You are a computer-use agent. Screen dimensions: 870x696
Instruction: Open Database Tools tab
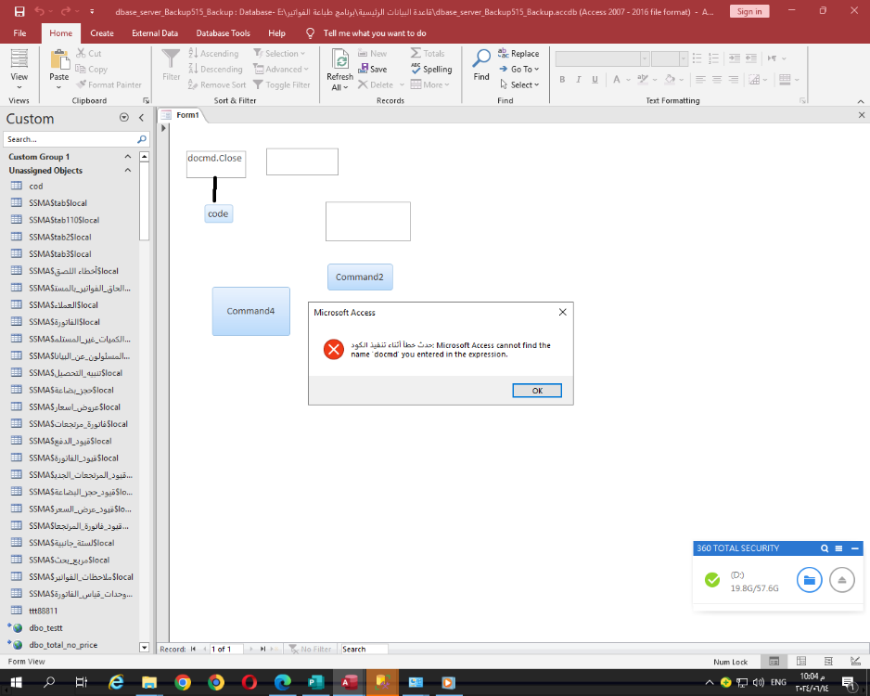point(223,33)
